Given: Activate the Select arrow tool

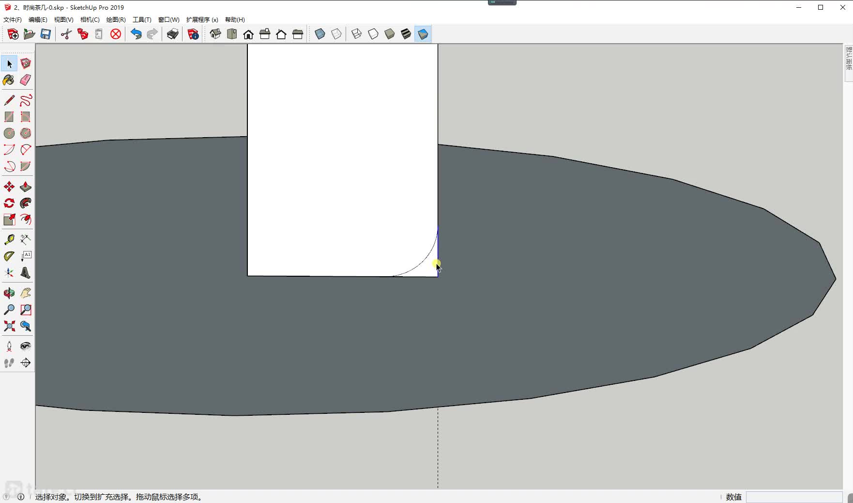Looking at the screenshot, I should pyautogui.click(x=9, y=63).
